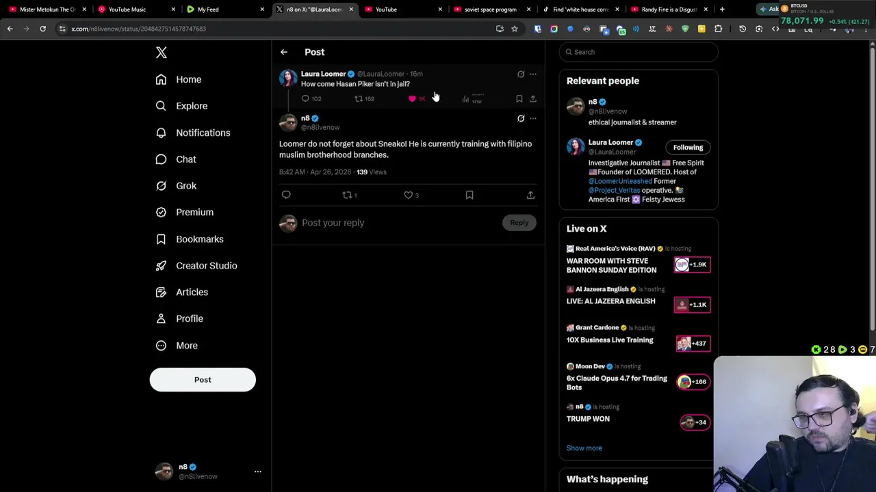Screen dimensions: 876x492
Task: Click the reply icon on Laura Loomer's post
Action: 305,98
